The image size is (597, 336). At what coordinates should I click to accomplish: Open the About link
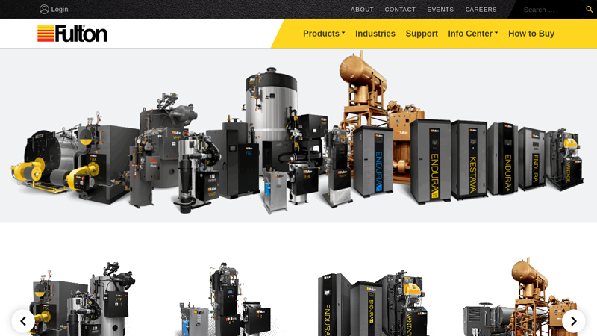[362, 10]
